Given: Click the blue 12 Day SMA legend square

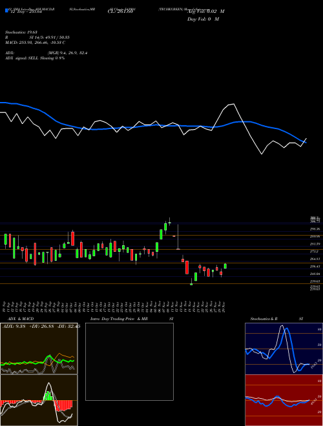Looking at the screenshot, I should click(x=6, y=10).
